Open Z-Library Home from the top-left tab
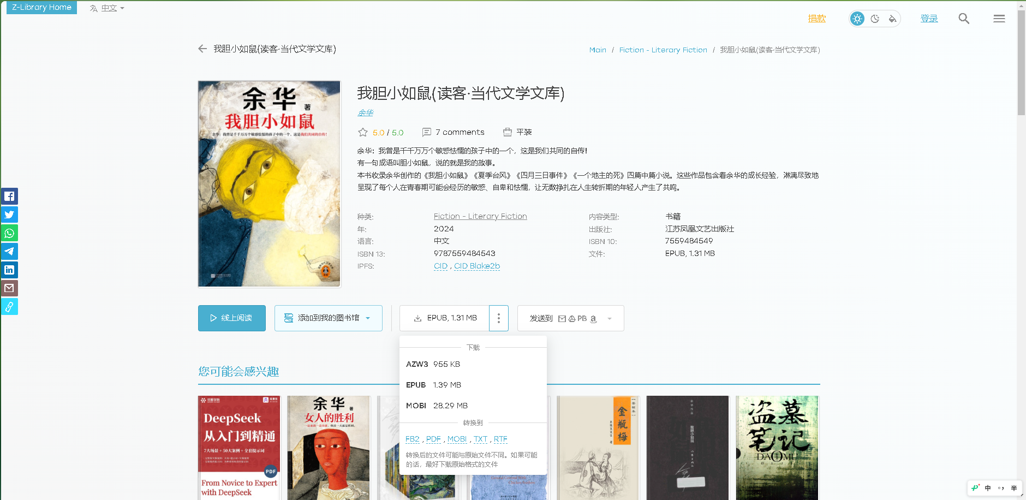Image resolution: width=1026 pixels, height=500 pixels. 41,7
